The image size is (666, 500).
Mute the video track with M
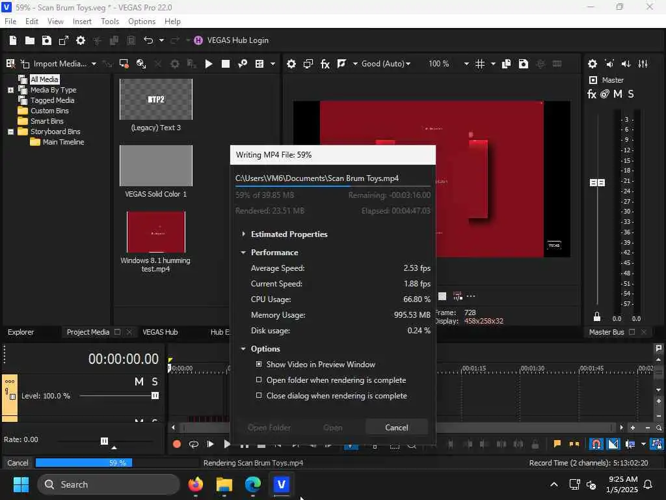click(139, 382)
